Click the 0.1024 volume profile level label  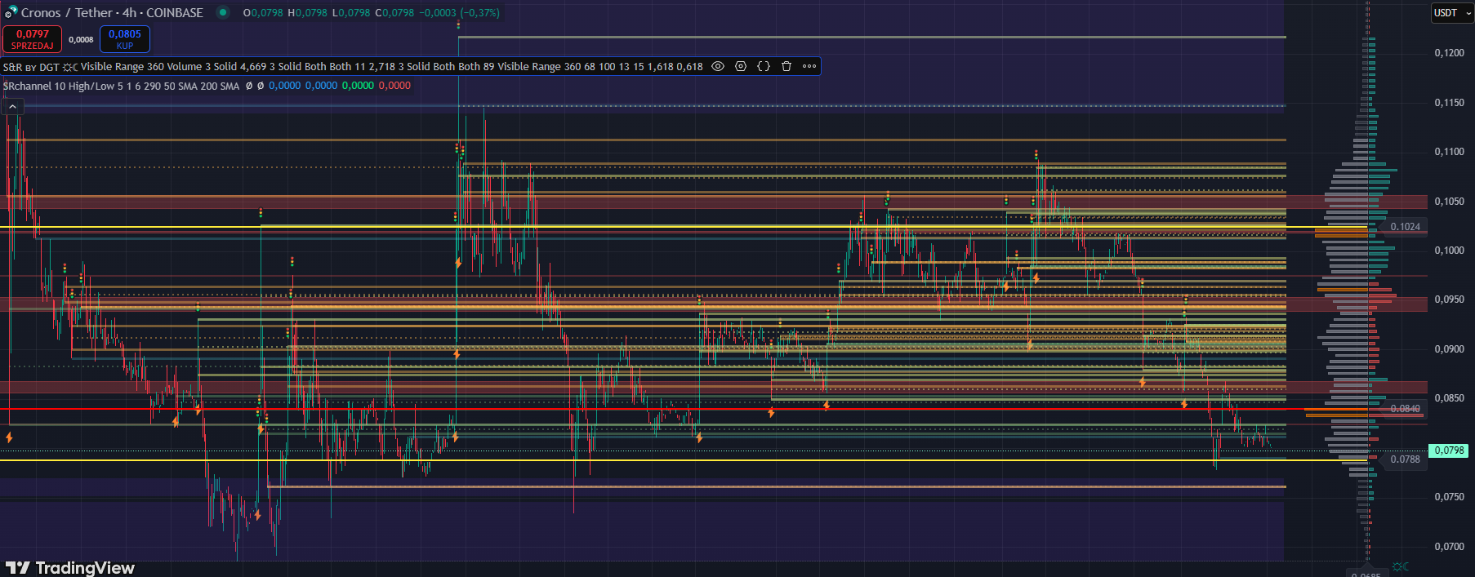(x=1405, y=227)
